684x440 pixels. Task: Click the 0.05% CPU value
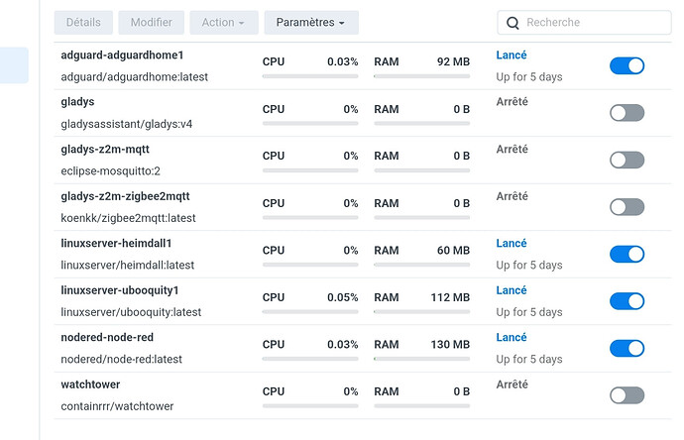pyautogui.click(x=342, y=297)
